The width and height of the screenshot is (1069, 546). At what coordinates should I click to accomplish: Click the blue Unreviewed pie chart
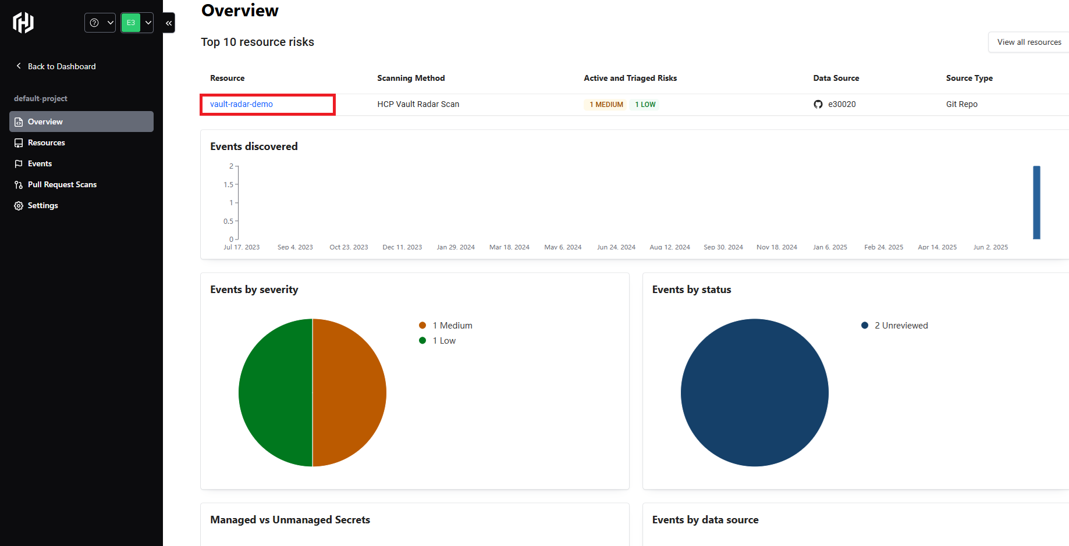tap(755, 392)
